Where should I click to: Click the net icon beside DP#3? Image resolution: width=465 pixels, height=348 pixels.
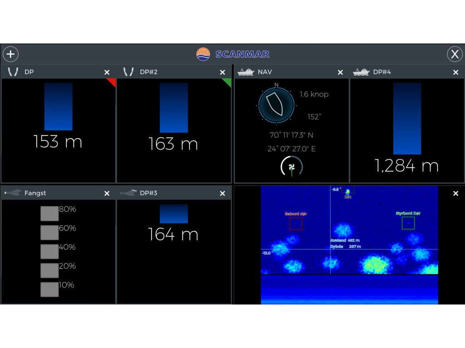128,193
